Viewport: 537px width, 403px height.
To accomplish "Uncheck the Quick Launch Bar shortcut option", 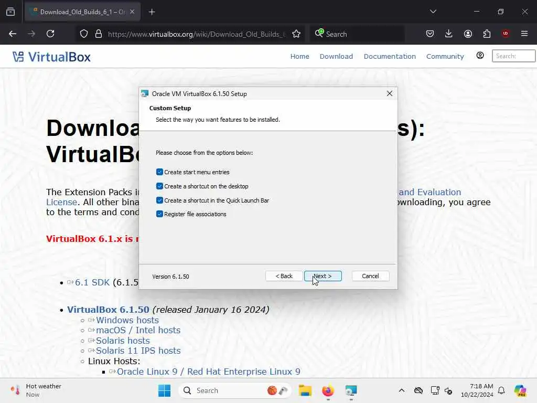I will [x=159, y=200].
